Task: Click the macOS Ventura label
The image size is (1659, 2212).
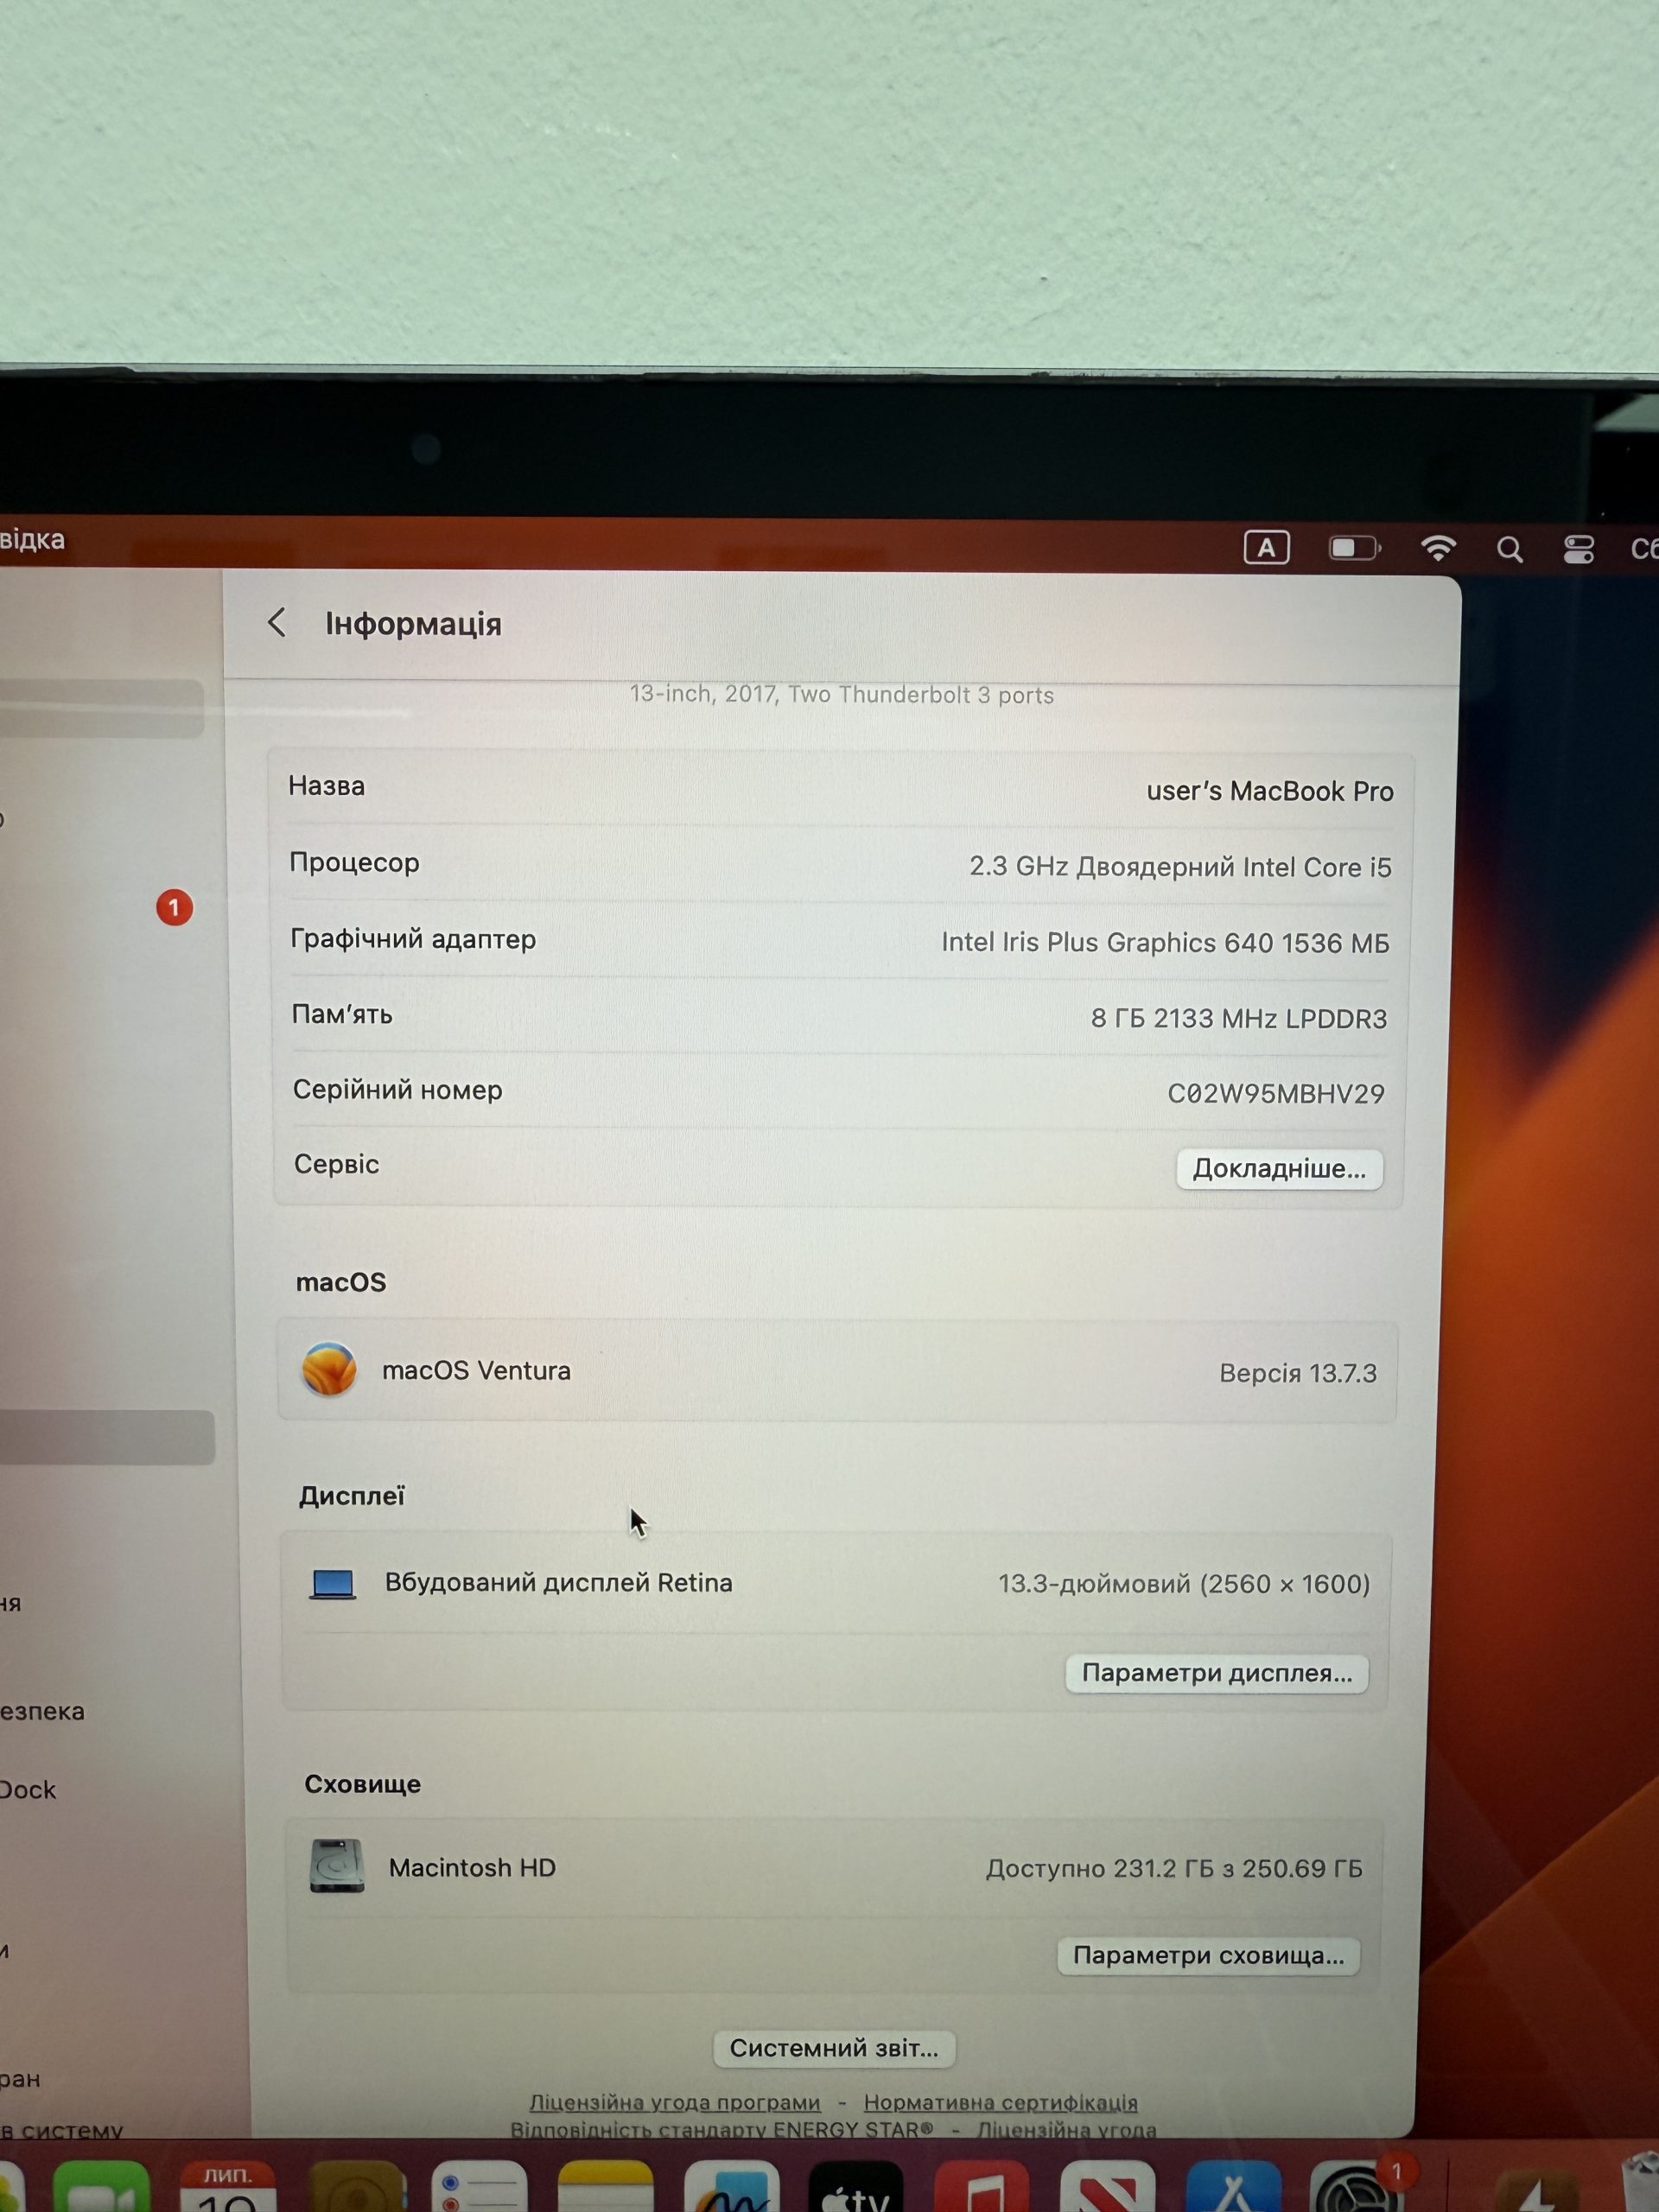Action: [x=476, y=1370]
